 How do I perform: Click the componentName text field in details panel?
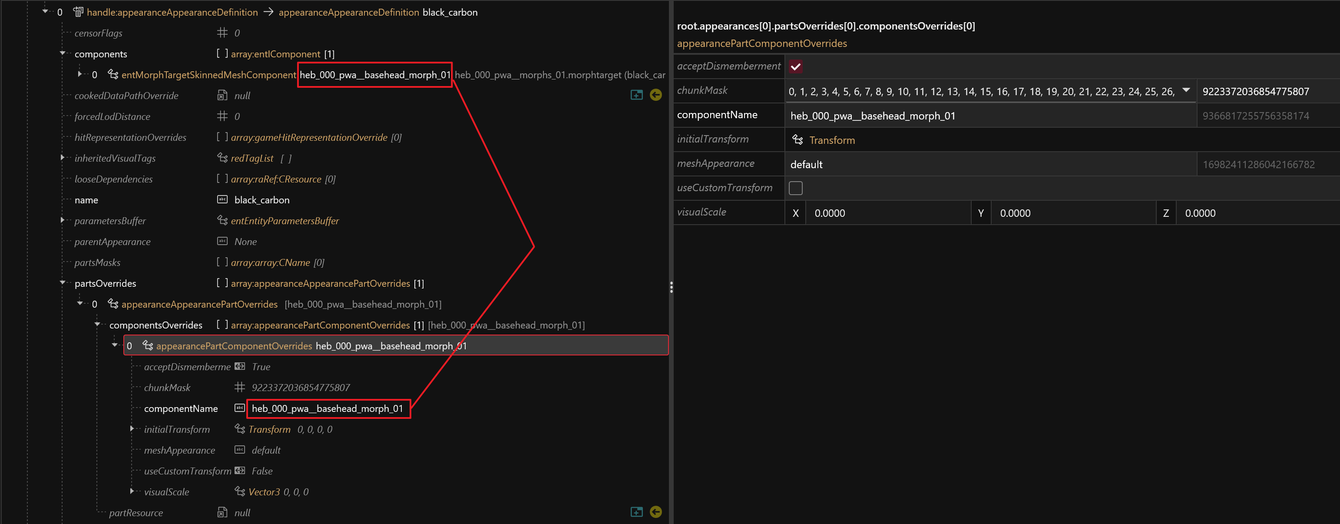pos(988,116)
